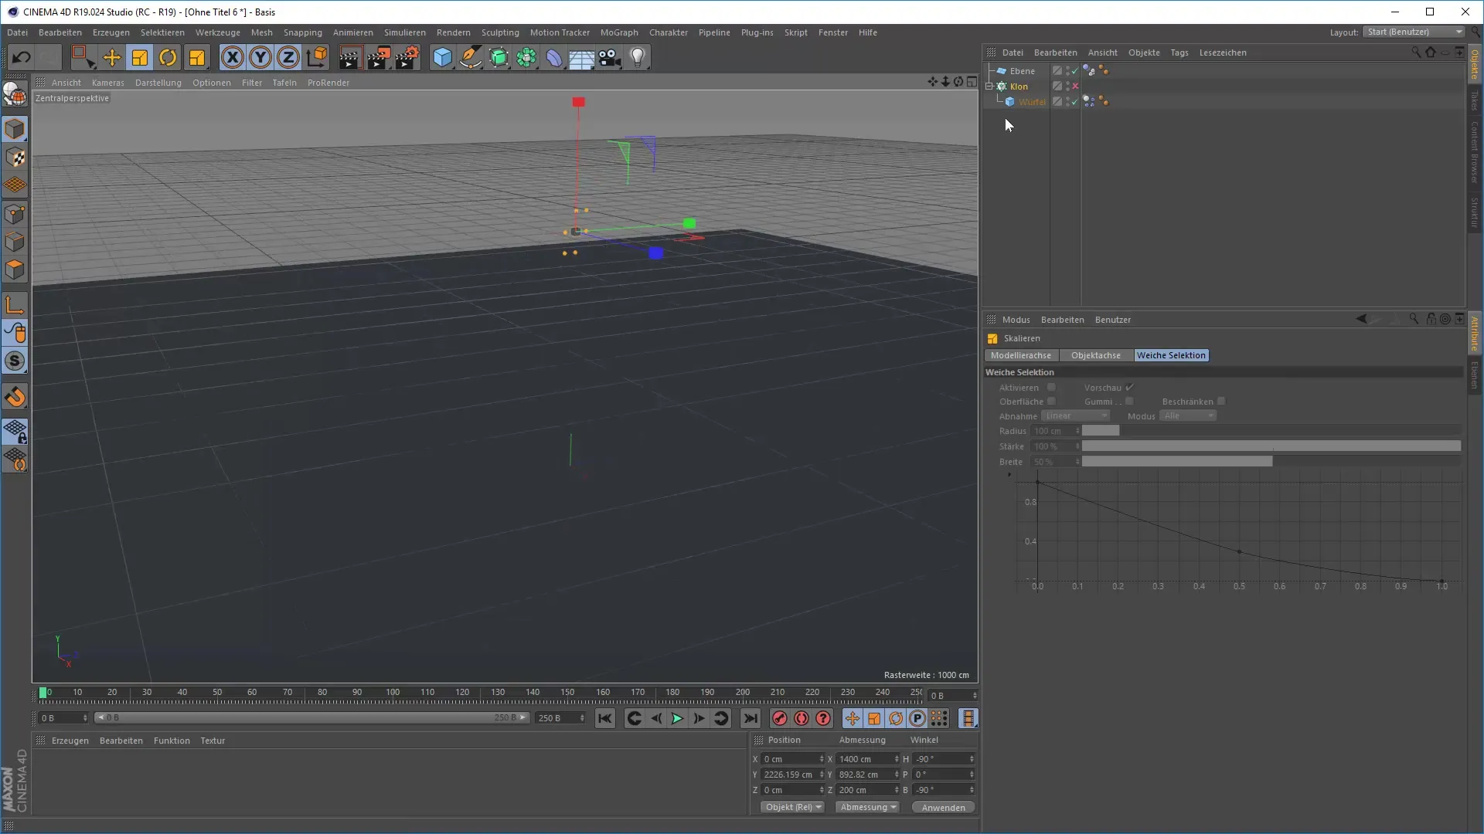The image size is (1484, 834).
Task: Toggle the Klon object enable mark
Action: coord(1075,86)
